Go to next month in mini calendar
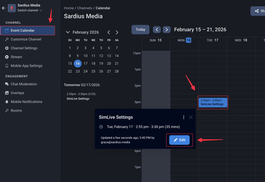 [x=117, y=32]
